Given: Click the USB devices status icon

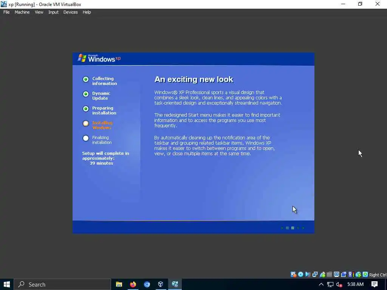Looking at the screenshot, I should pyautogui.click(x=322, y=275).
